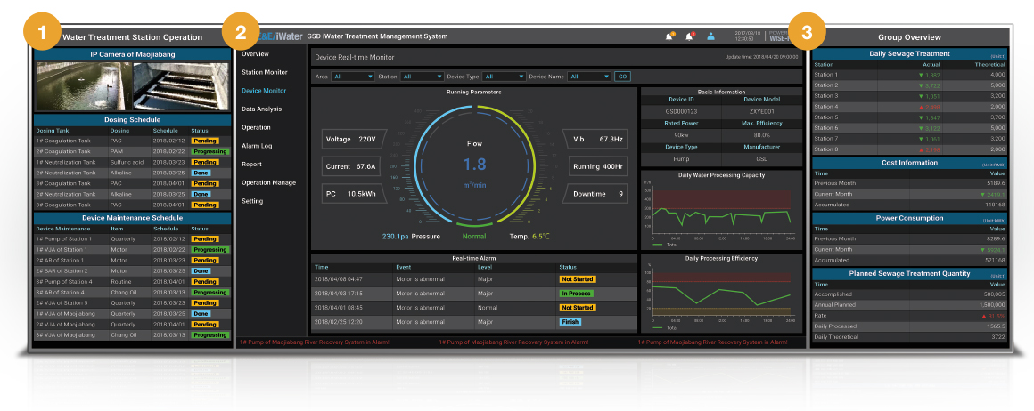
Task: Open the Report section
Action: [251, 164]
